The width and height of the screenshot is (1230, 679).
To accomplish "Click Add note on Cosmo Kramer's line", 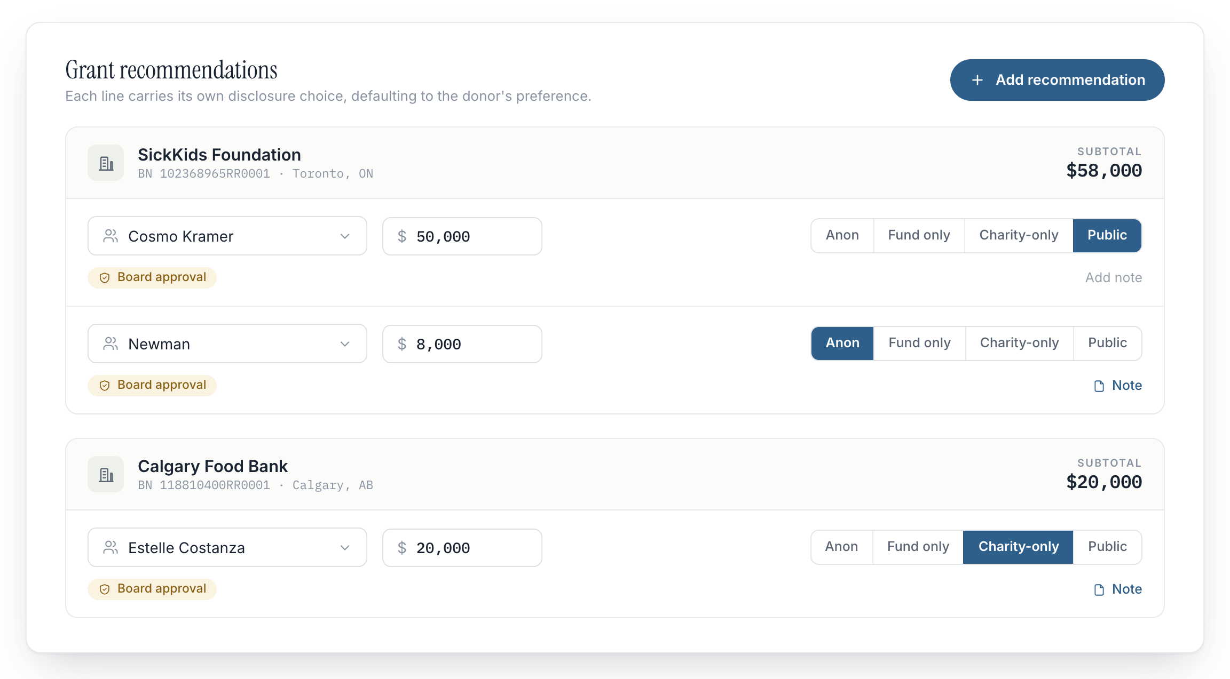I will [1114, 278].
